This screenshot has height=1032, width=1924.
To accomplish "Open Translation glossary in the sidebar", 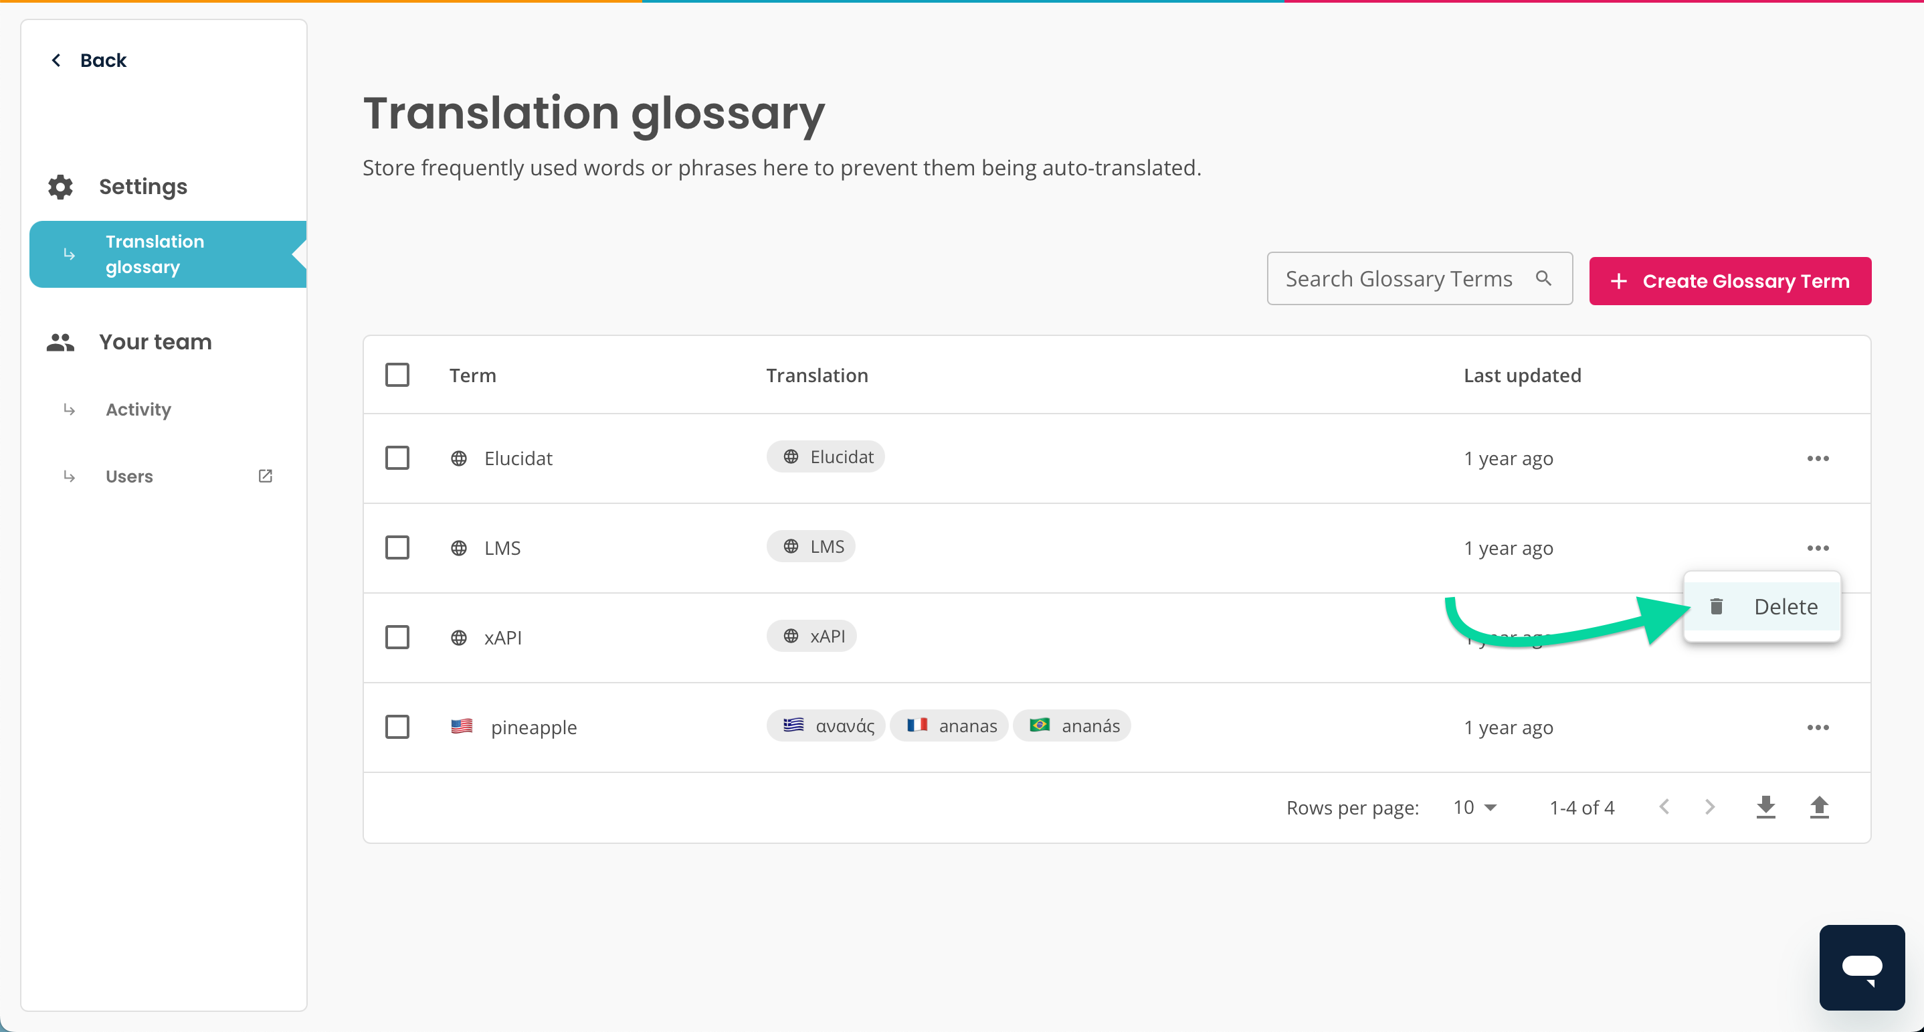I will (x=168, y=254).
